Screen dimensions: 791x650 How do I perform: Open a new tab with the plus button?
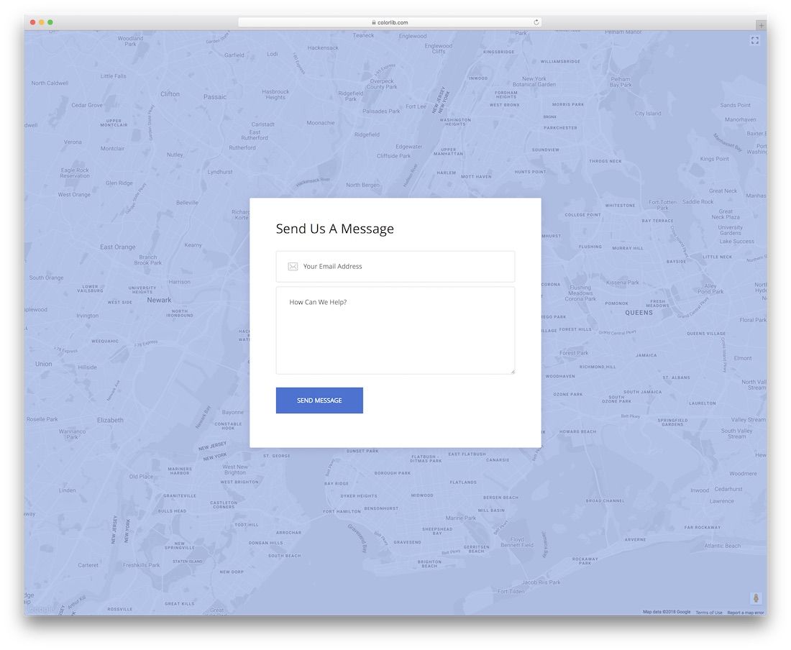[x=762, y=25]
